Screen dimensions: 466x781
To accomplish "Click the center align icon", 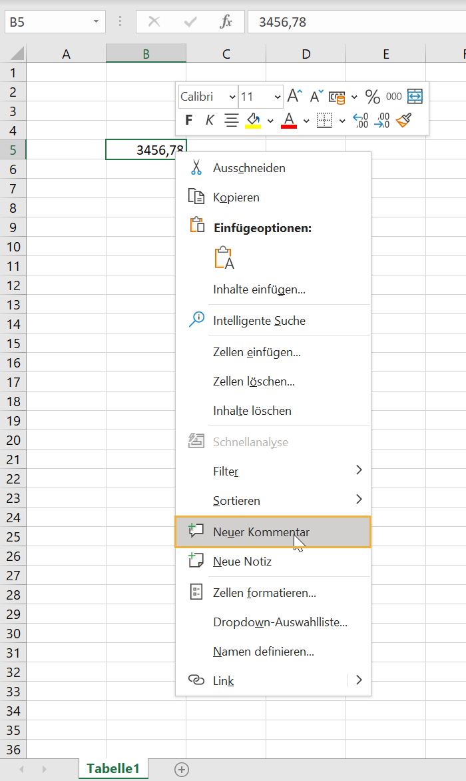I will 231,120.
